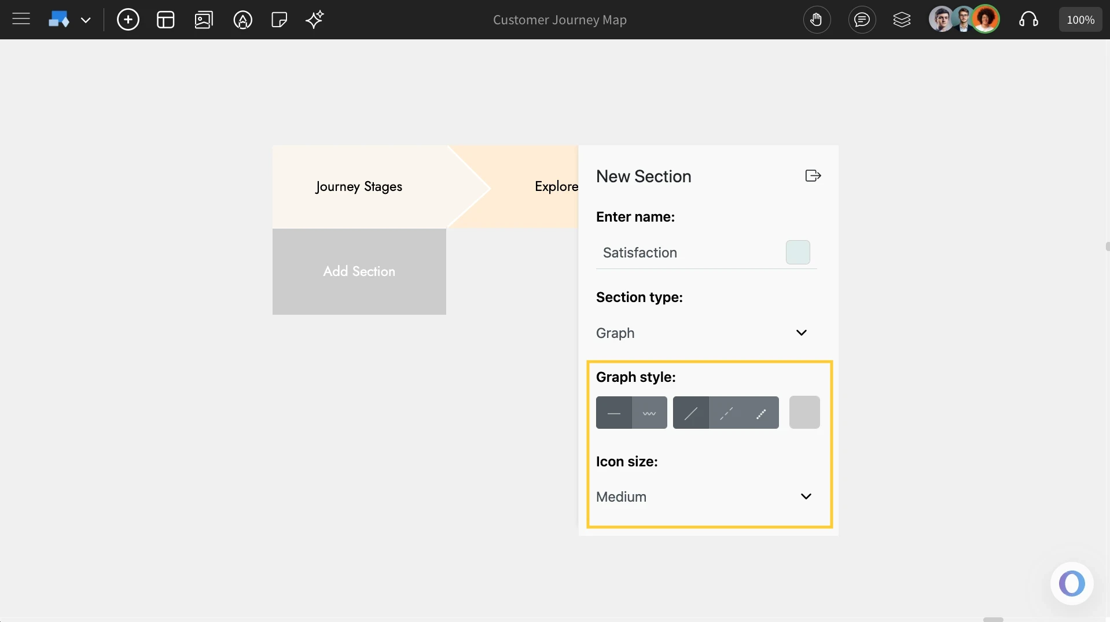This screenshot has width=1110, height=622.
Task: Add a sticky note
Action: [x=279, y=19]
